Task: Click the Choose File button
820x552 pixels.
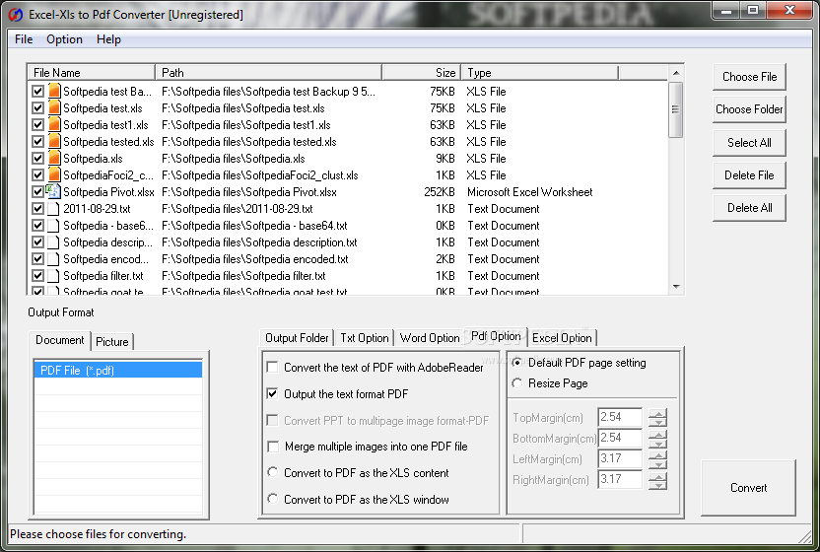Action: [749, 77]
